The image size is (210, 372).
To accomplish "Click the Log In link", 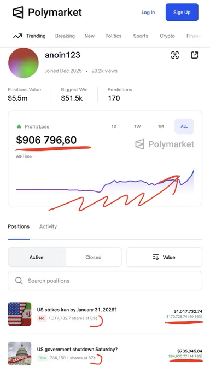I will 148,13.
